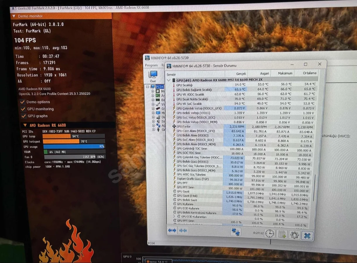Collapse the GPU [#0] sensor group chevron
Viewport: 357px width, 263px height.
169,80
